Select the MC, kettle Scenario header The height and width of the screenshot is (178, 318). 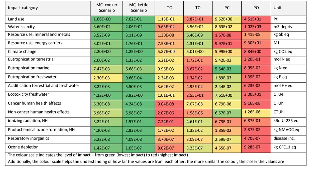pyautogui.click(x=139, y=8)
